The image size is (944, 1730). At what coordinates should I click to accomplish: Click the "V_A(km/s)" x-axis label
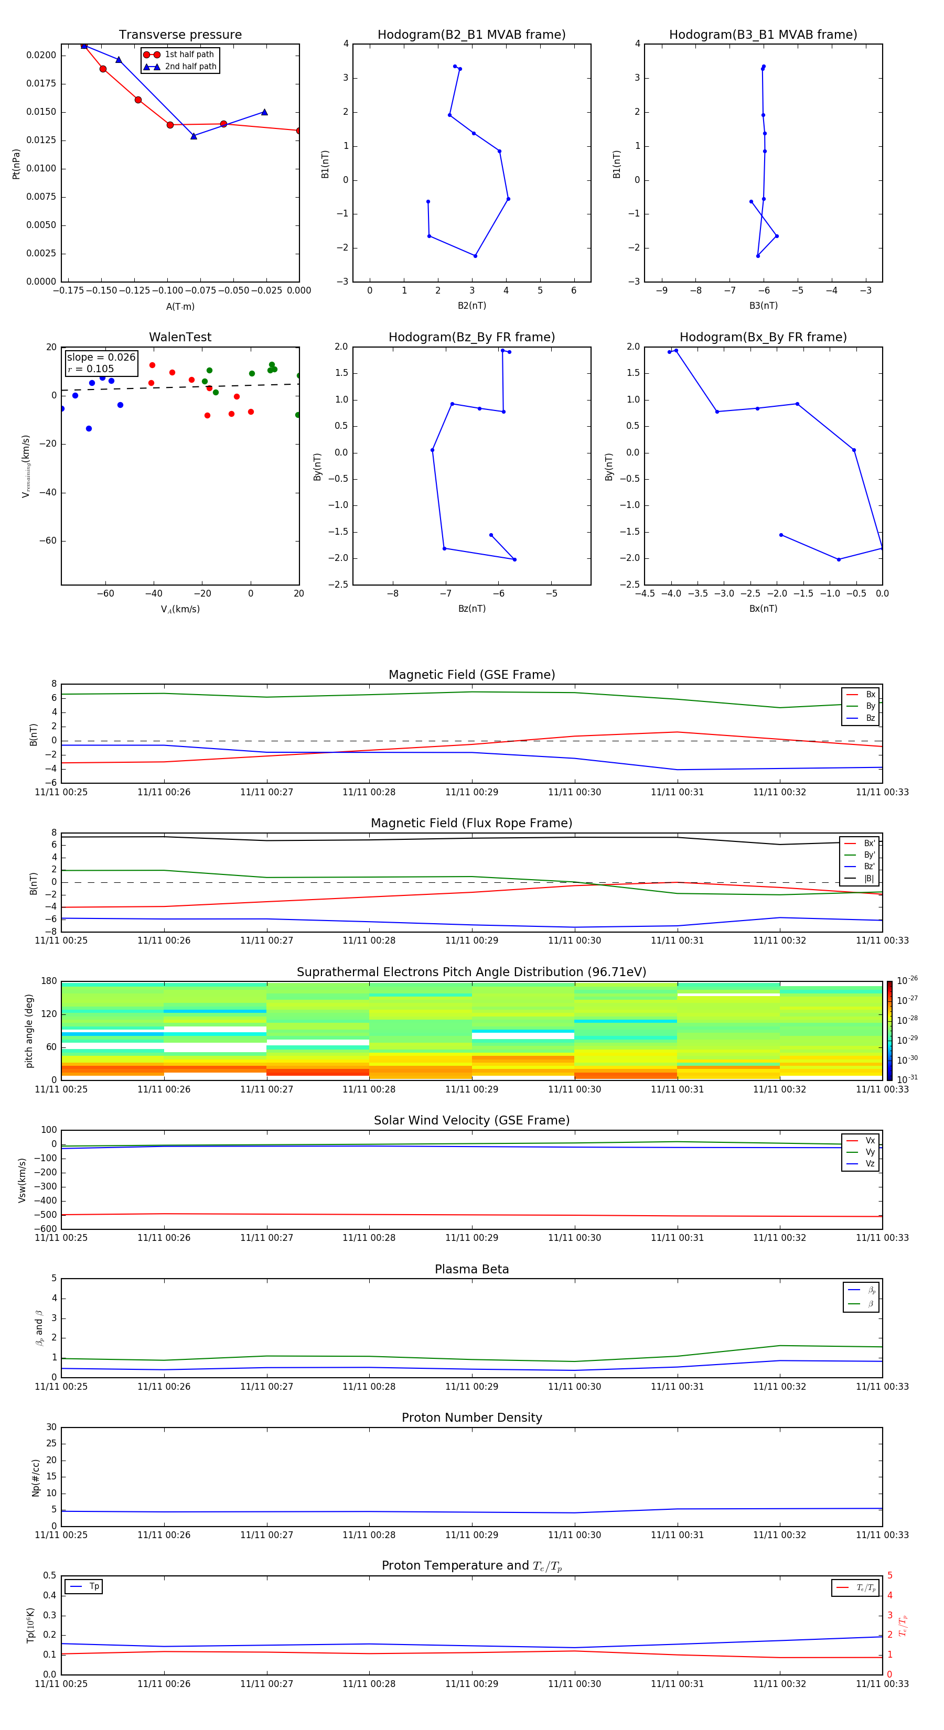180,609
